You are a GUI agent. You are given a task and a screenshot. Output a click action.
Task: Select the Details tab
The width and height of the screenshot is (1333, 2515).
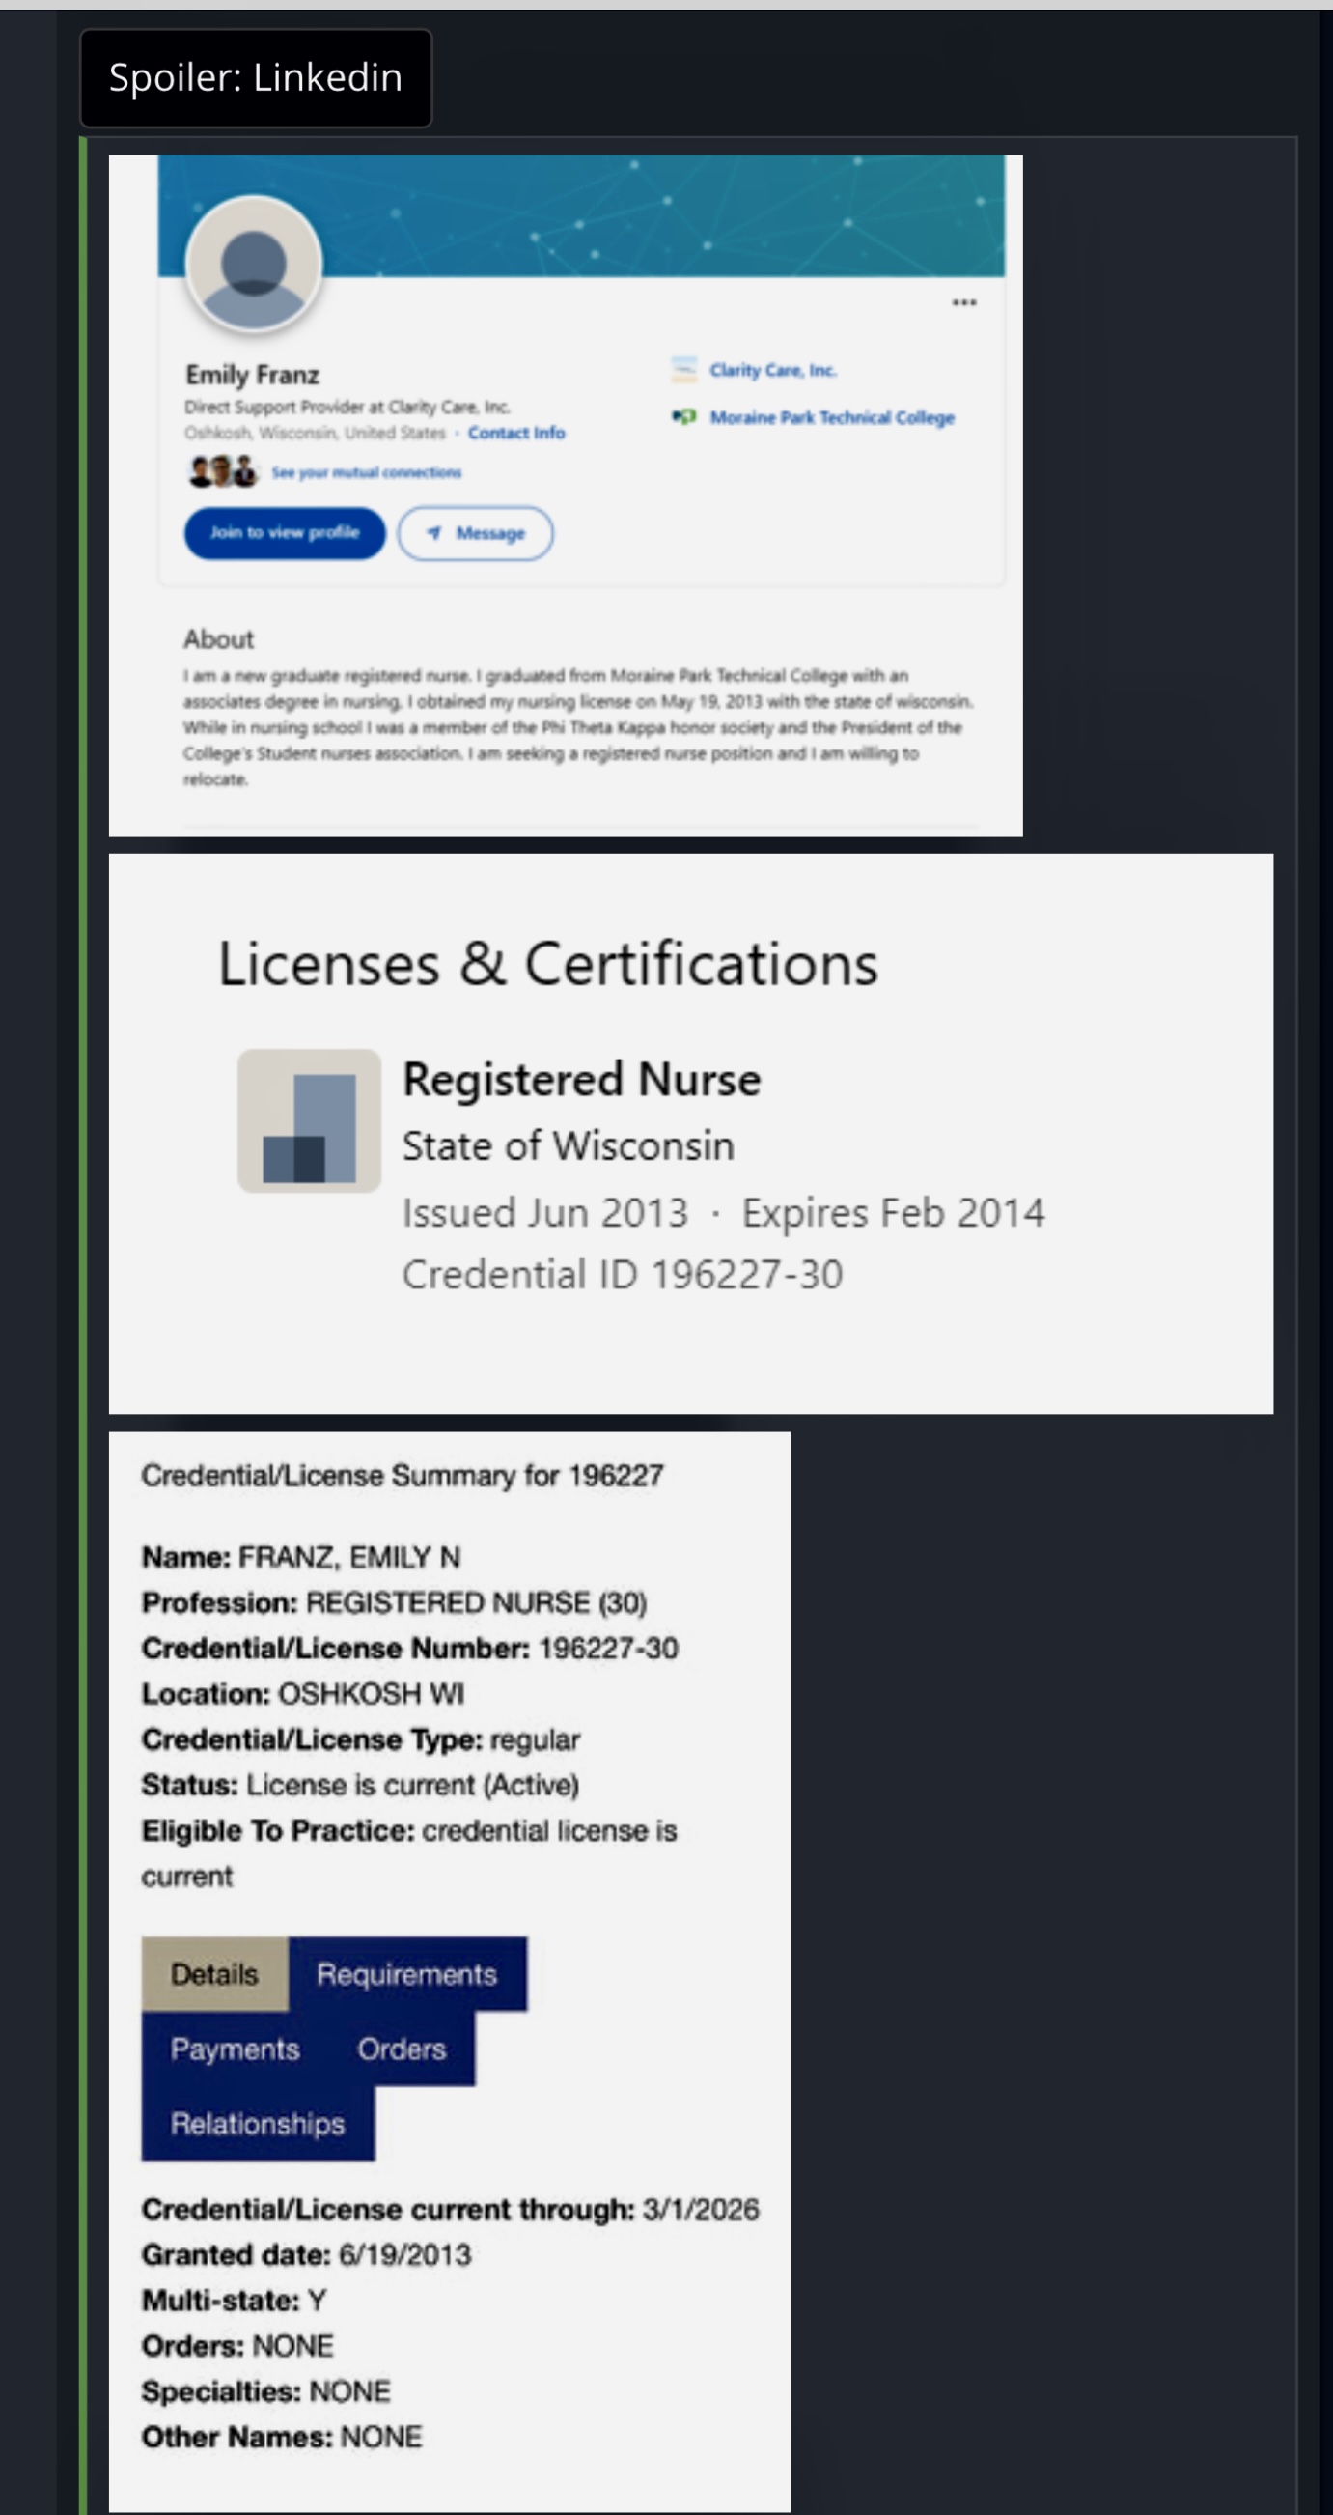(214, 1974)
